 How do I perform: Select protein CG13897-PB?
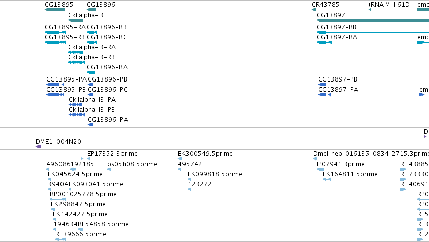pyautogui.click(x=338, y=79)
